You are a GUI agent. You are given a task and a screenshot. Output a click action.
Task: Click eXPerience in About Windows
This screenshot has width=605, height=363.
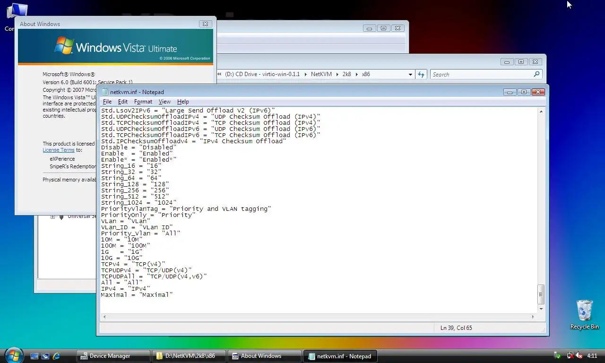(x=62, y=159)
